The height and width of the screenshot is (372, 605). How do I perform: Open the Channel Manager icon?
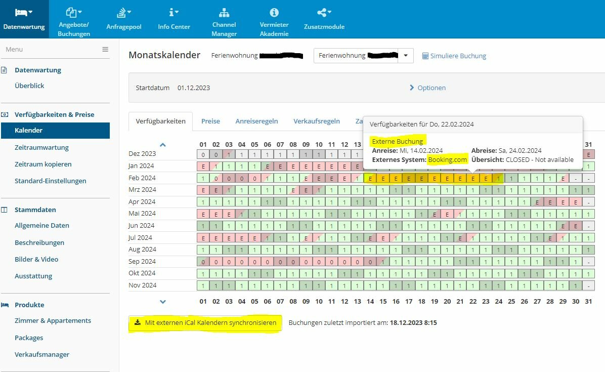coord(224,12)
